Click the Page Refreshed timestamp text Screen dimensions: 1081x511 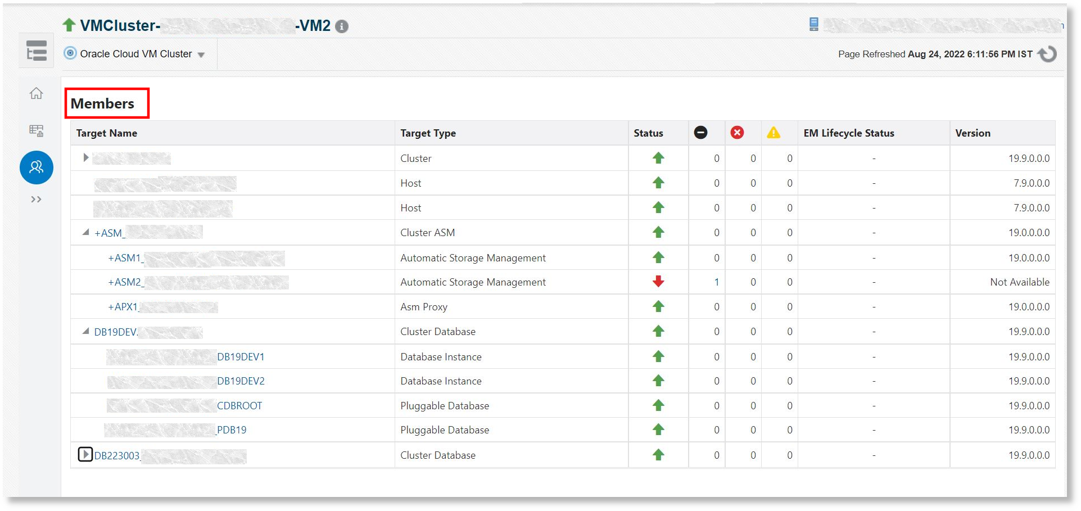point(935,54)
